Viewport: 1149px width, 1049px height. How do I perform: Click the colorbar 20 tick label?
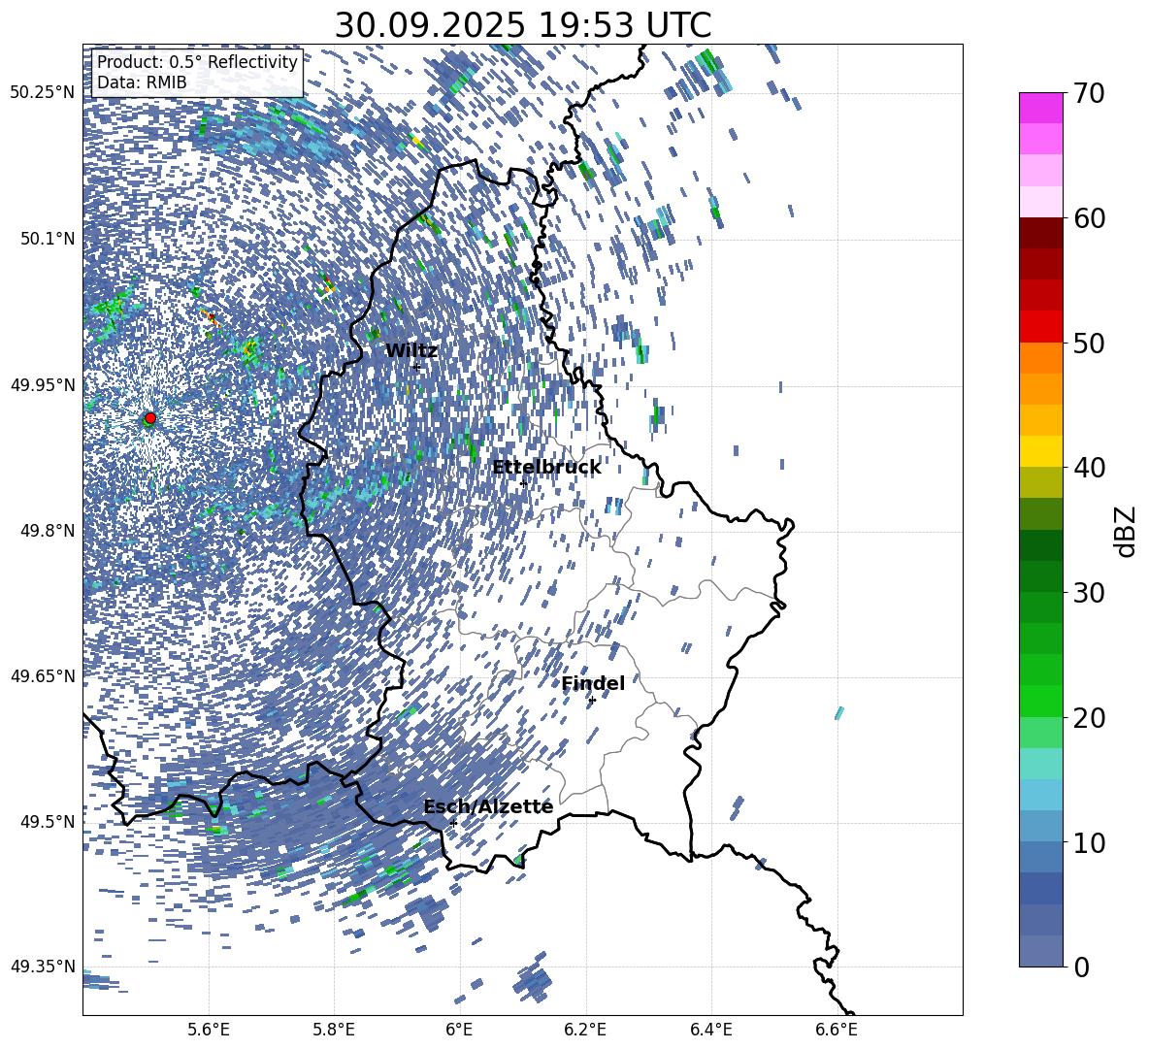click(1090, 717)
